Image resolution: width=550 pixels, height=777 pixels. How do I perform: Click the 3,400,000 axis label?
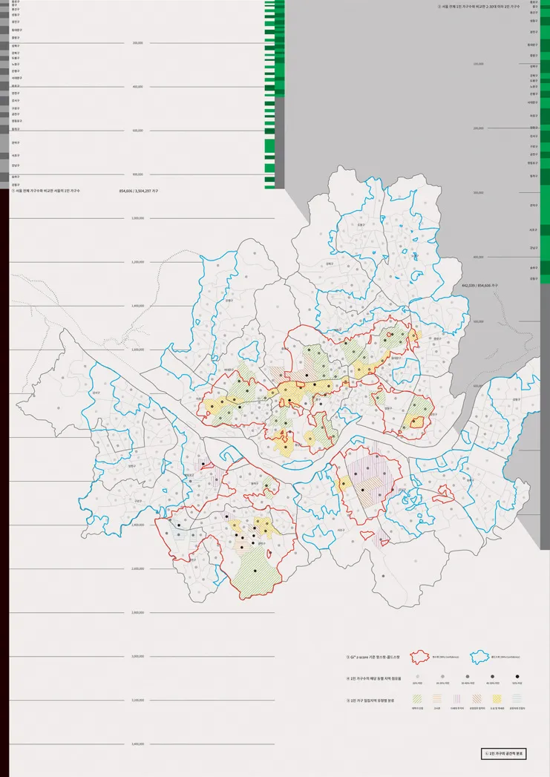point(138,744)
